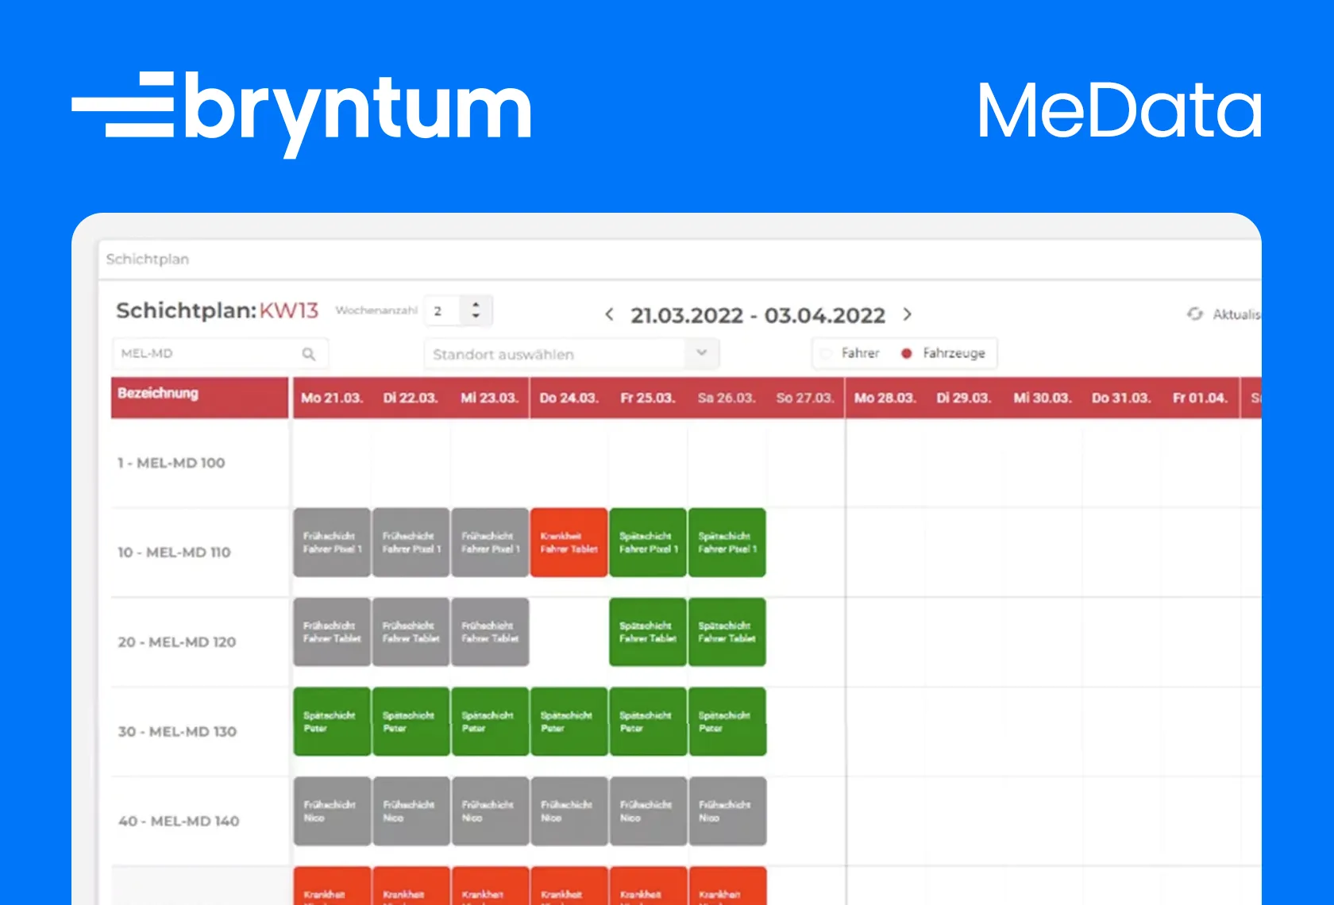Viewport: 1334px width, 905px height.
Task: Go to previous date range with left chevron
Action: 609,314
